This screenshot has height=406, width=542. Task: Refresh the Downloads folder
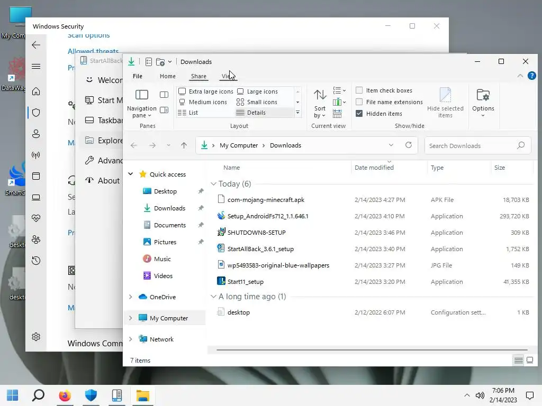click(409, 145)
